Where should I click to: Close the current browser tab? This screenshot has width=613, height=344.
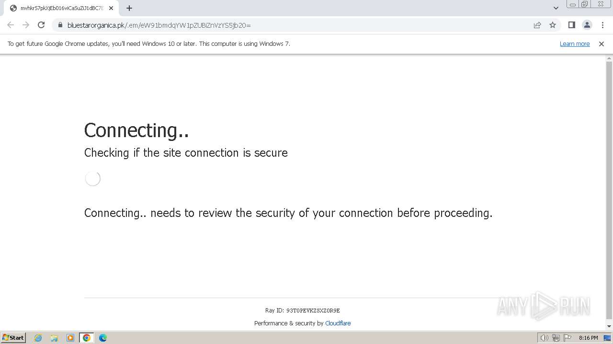click(111, 8)
